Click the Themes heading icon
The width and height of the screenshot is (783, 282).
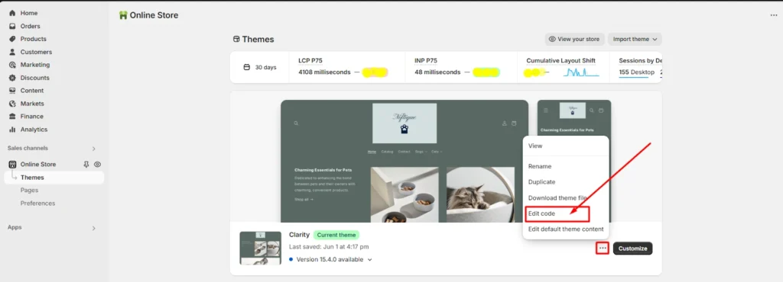236,40
